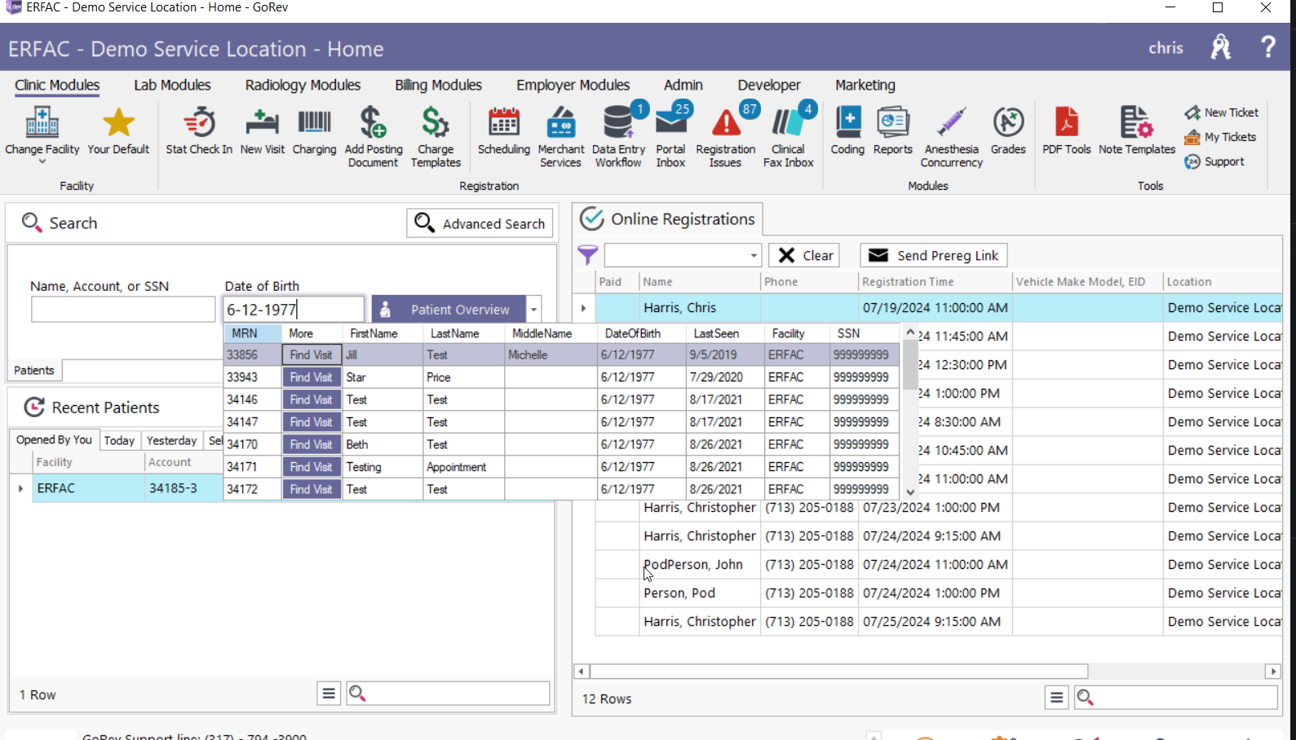
Task: Sort registrations by Registration Time header
Action: pos(935,282)
